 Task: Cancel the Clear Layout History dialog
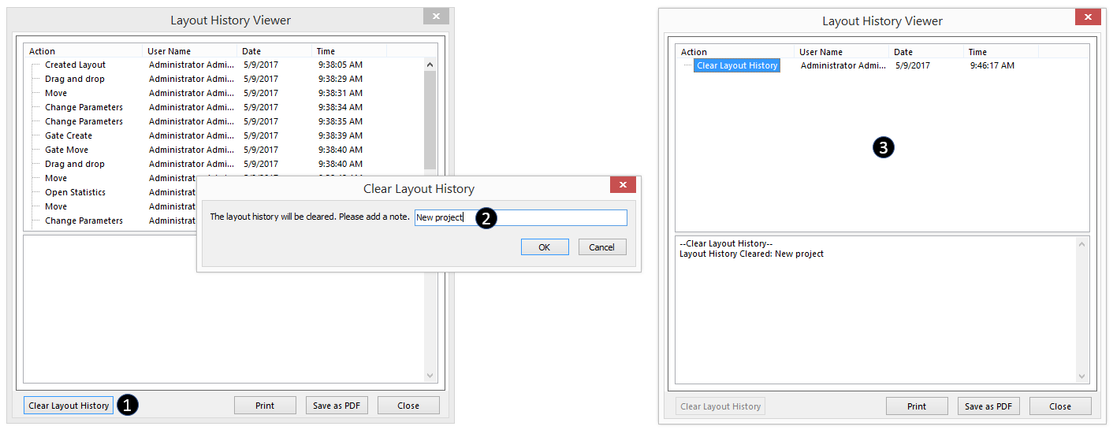pos(601,247)
